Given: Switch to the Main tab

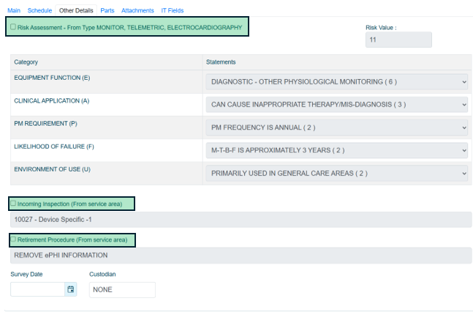Looking at the screenshot, I should pos(13,11).
